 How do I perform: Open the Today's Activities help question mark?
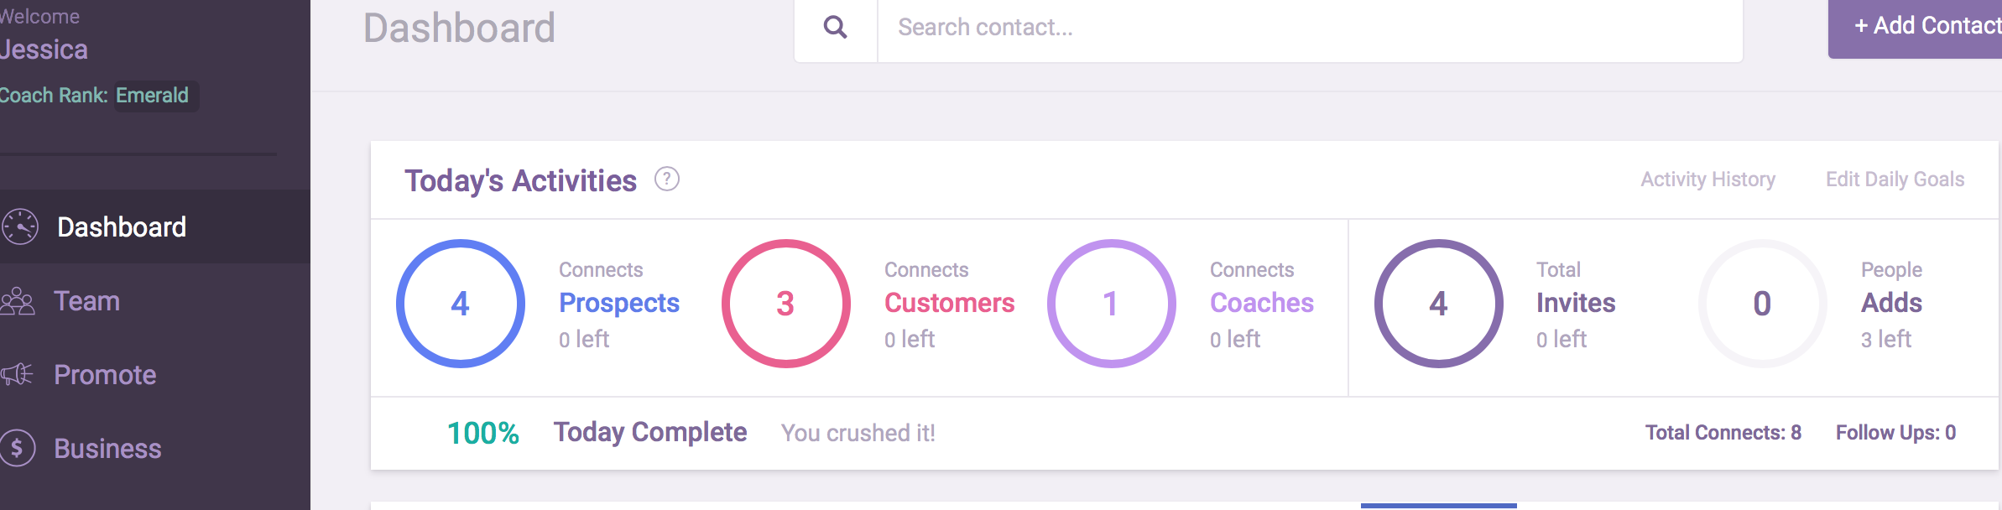point(667,179)
